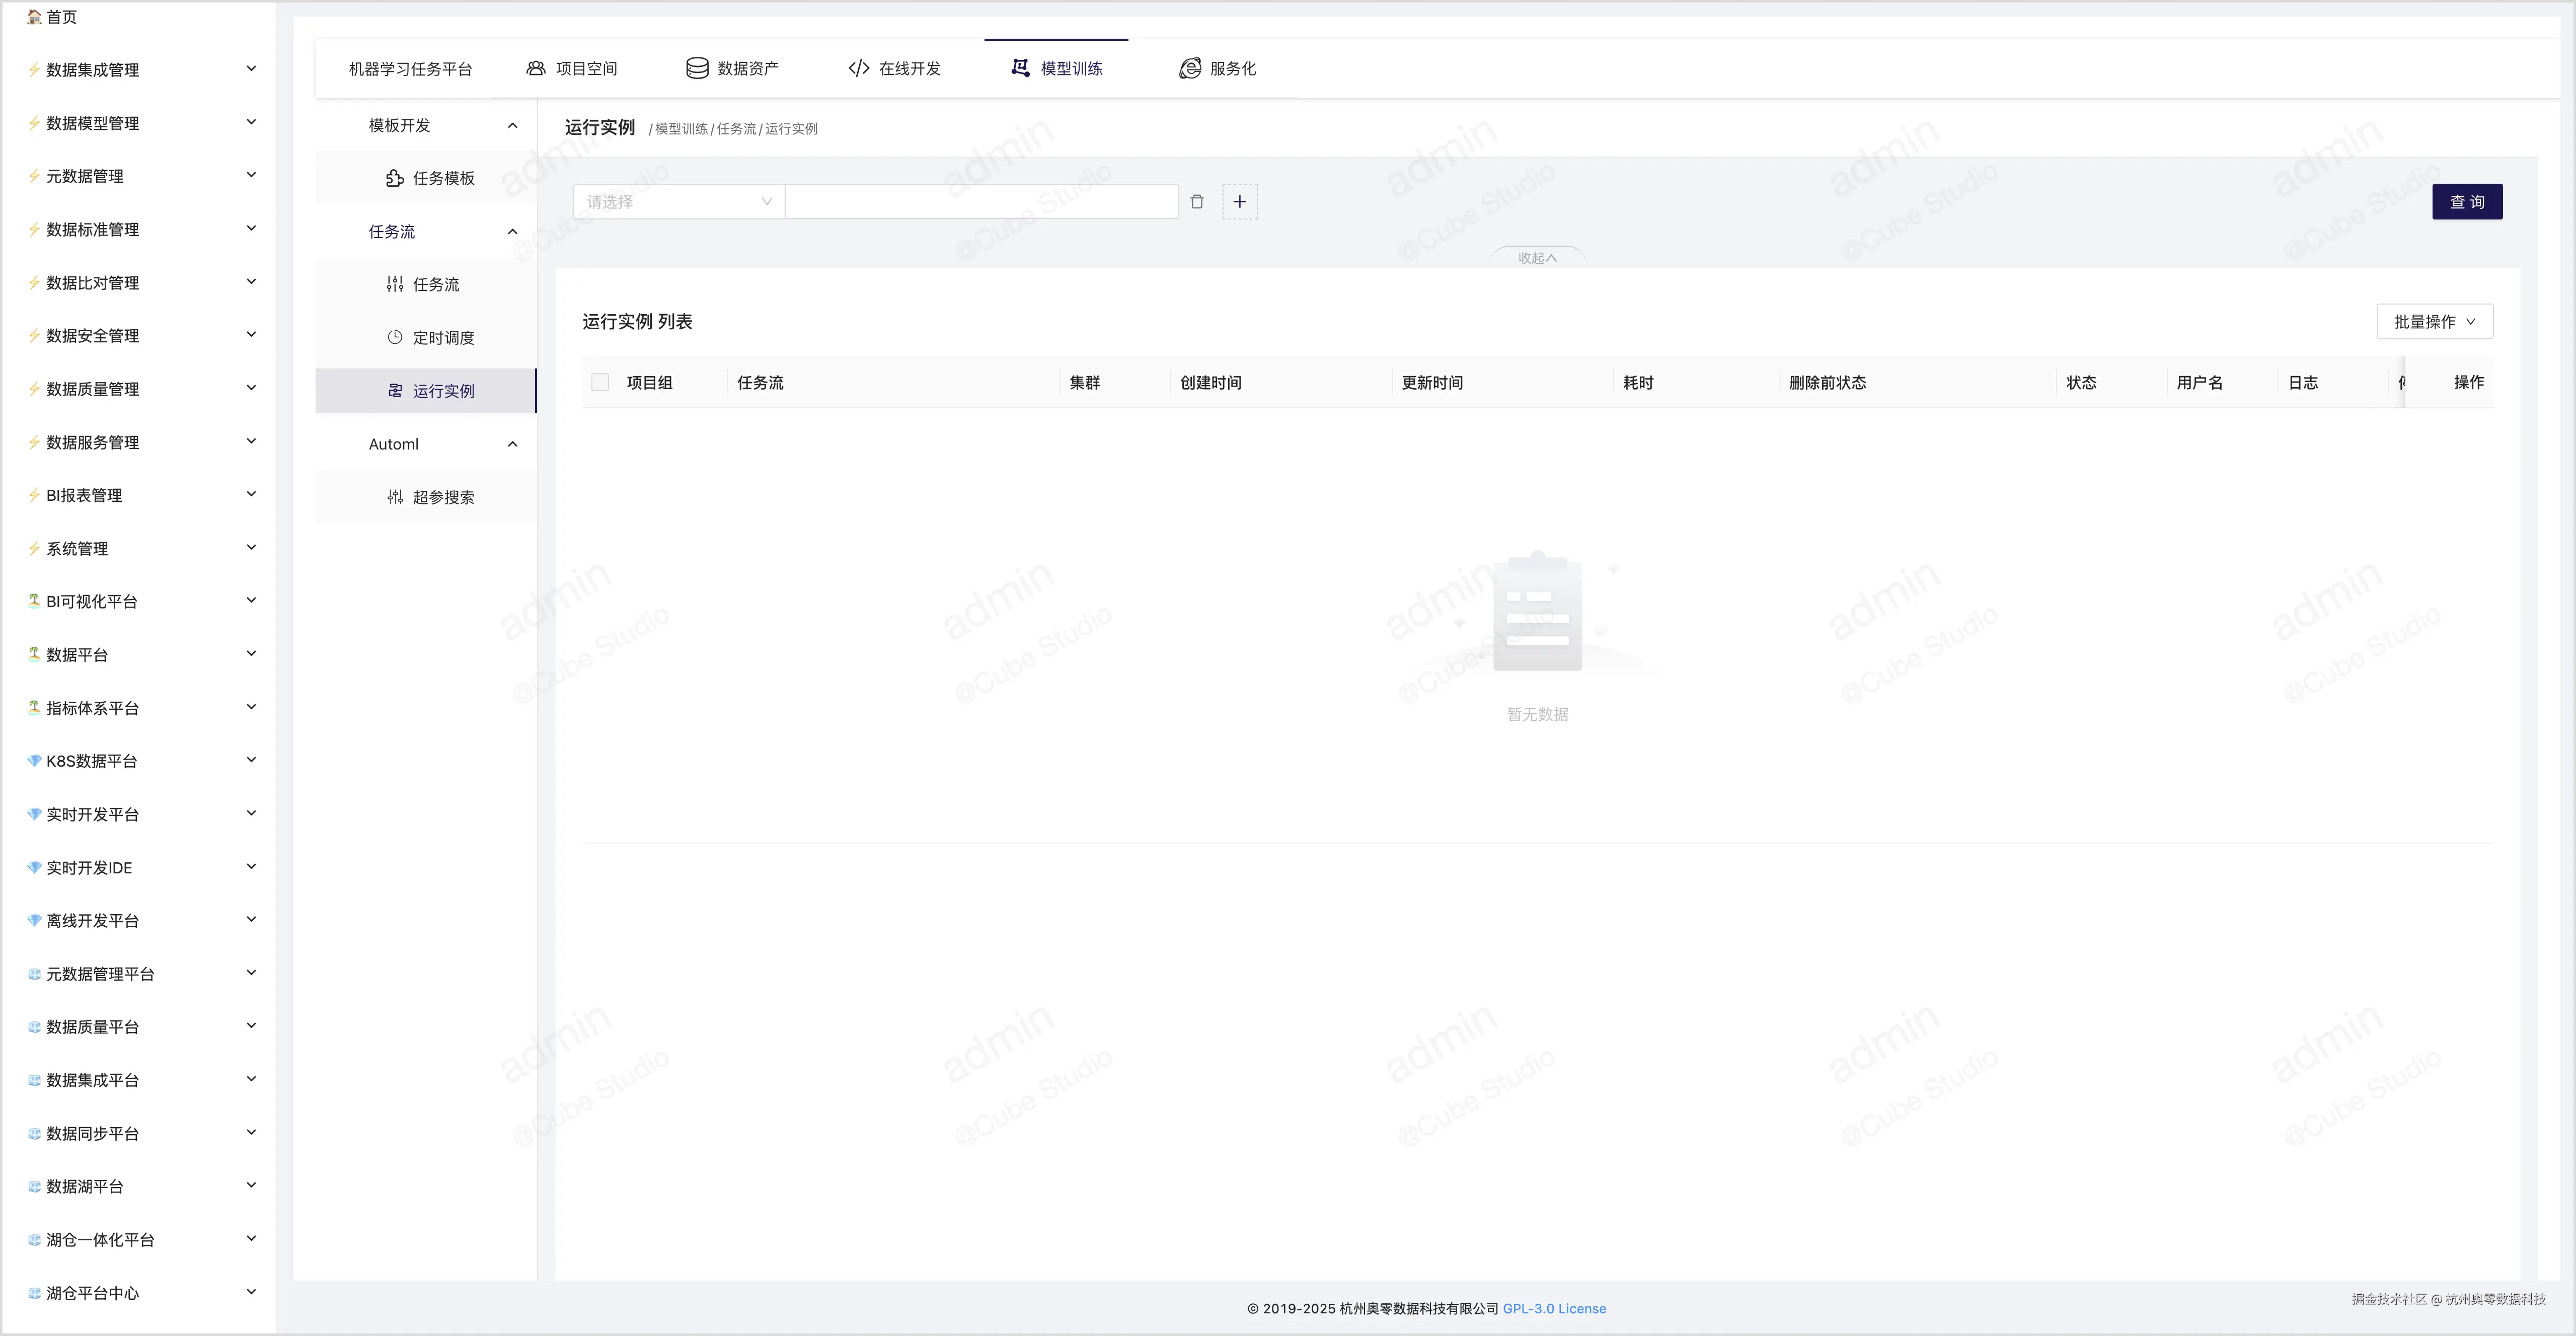
Task: Click the trash icon beside filter input
Action: pos(1197,202)
